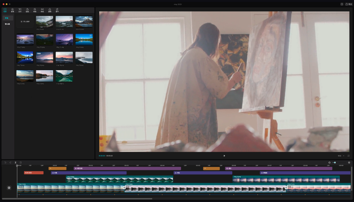The width and height of the screenshot is (354, 202).
Task: Open the Video media tab
Action: pos(5,10)
